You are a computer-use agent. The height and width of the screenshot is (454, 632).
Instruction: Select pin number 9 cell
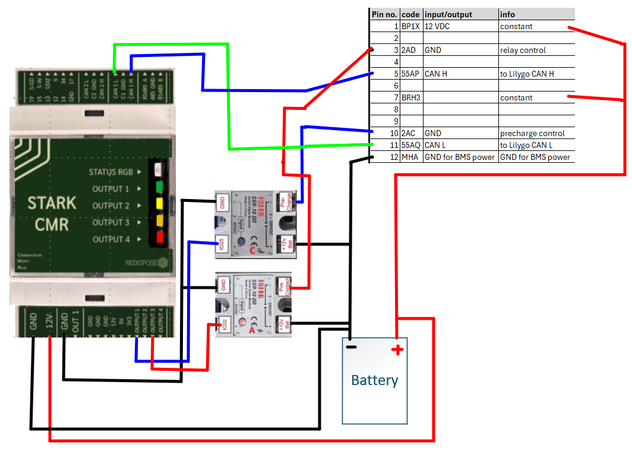click(x=396, y=121)
